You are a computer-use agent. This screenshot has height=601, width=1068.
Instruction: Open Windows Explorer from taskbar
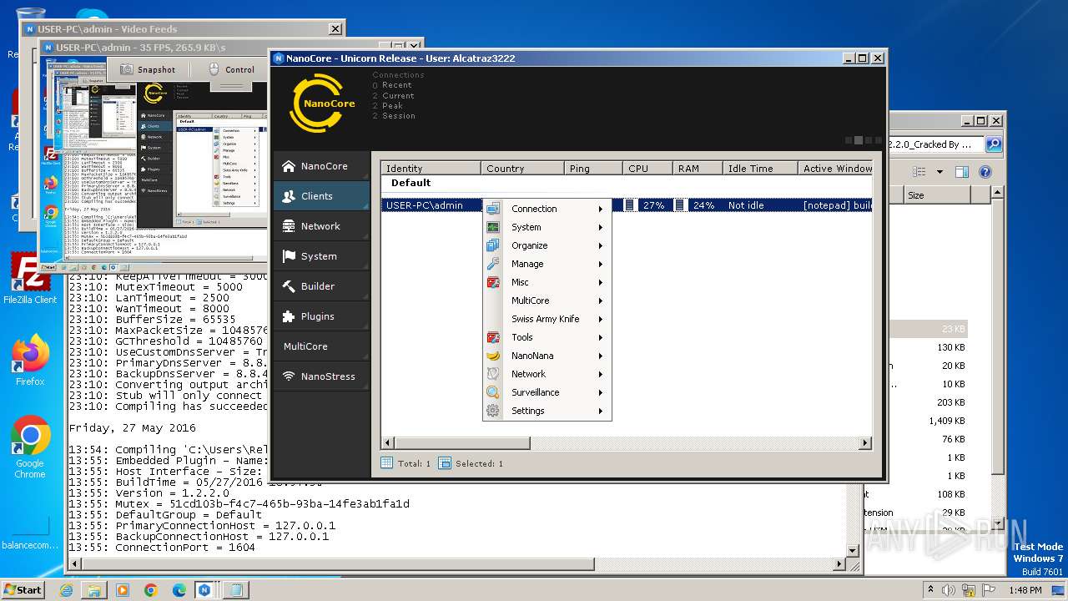pyautogui.click(x=94, y=590)
